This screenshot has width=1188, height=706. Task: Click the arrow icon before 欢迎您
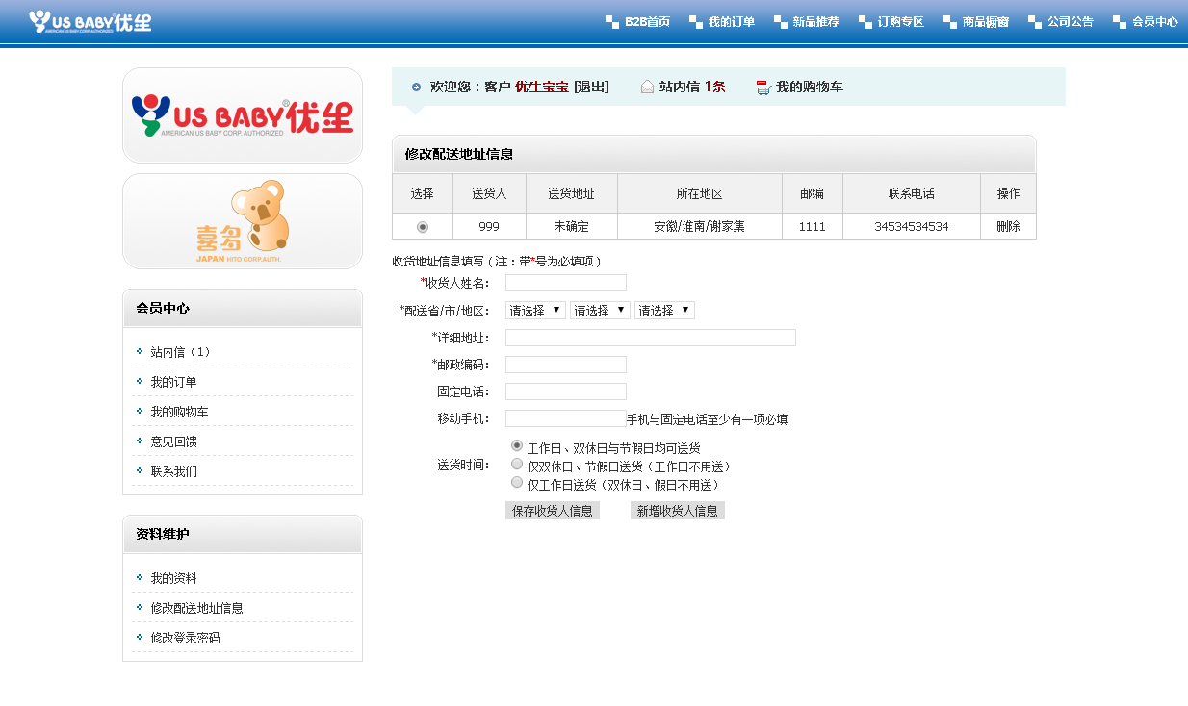click(x=416, y=87)
